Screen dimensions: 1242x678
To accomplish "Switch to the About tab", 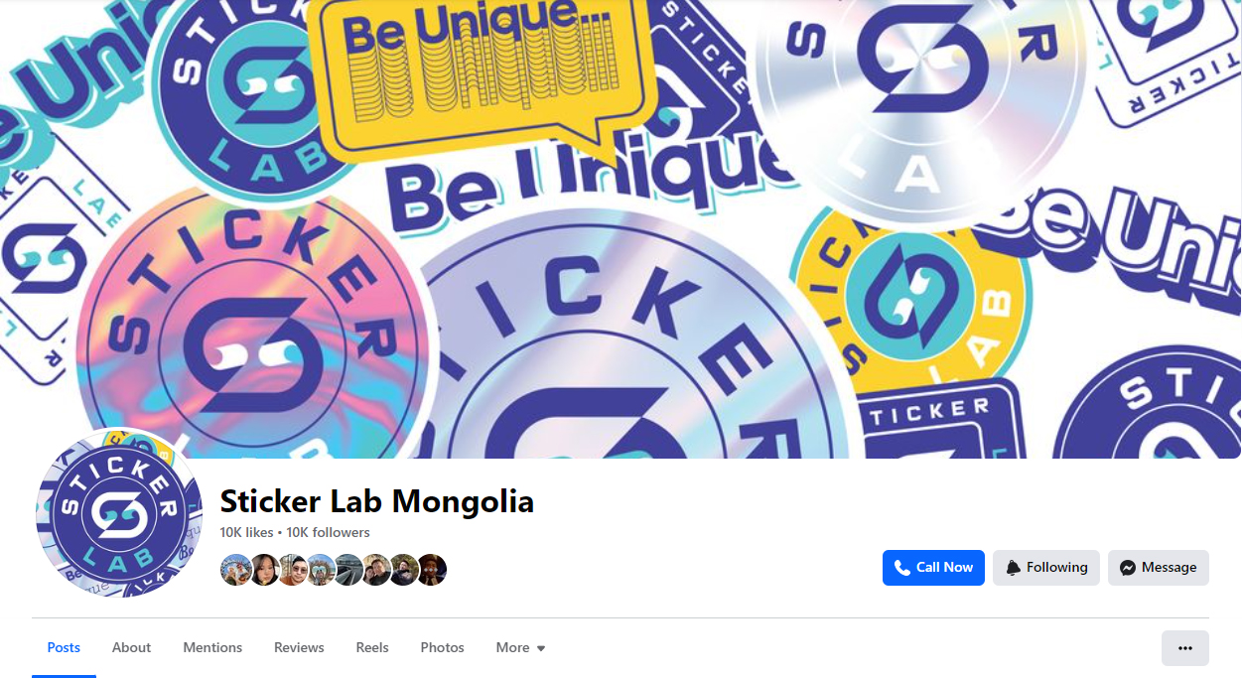I will (x=131, y=647).
